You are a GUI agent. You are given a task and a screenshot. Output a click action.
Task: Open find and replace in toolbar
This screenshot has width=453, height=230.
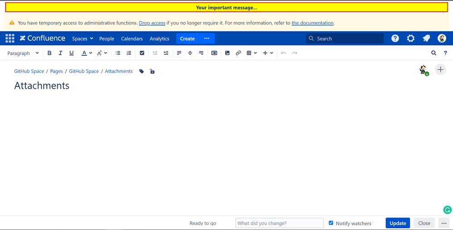point(434,53)
